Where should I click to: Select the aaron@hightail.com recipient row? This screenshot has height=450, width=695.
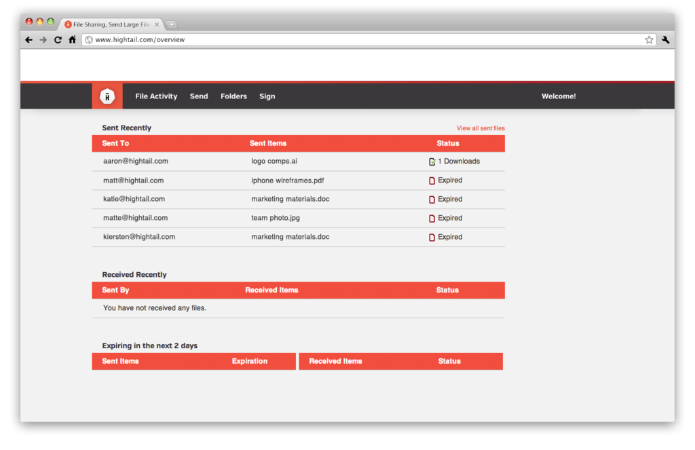tap(136, 162)
